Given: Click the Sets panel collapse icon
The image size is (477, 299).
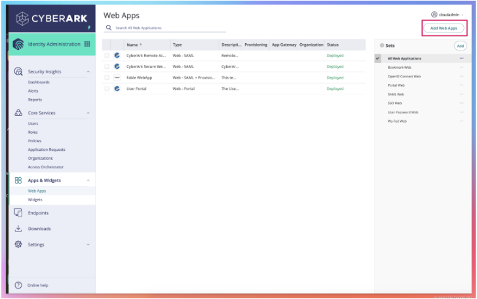Looking at the screenshot, I should (x=382, y=45).
